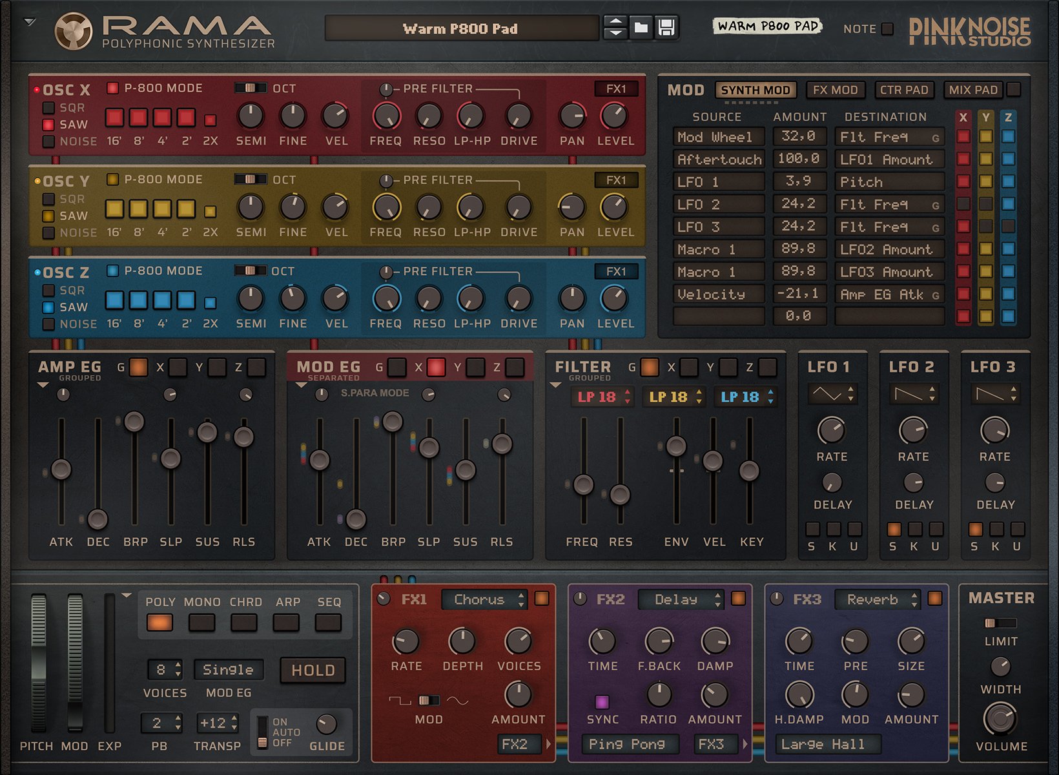Select the triangle waveform display in LFO 3

pos(995,392)
